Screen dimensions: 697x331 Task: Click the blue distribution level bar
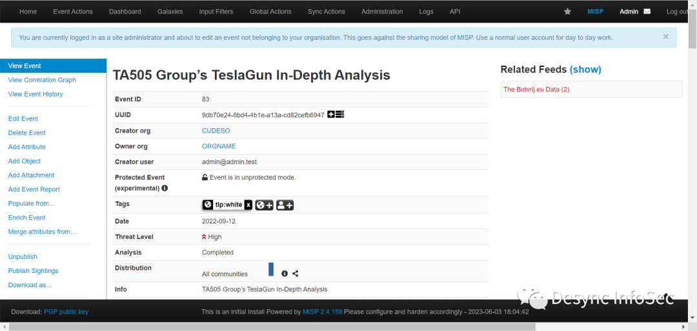point(271,269)
